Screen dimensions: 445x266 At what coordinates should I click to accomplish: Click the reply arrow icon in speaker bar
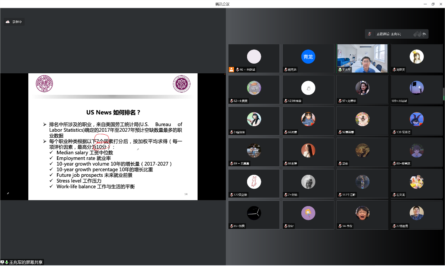pyautogui.click(x=424, y=34)
